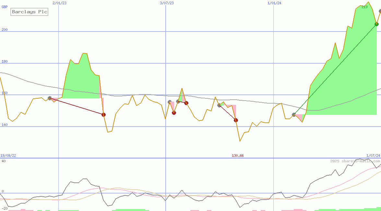Select the 1/01/24 date label
381x211 pixels.
pyautogui.click(x=274, y=3)
